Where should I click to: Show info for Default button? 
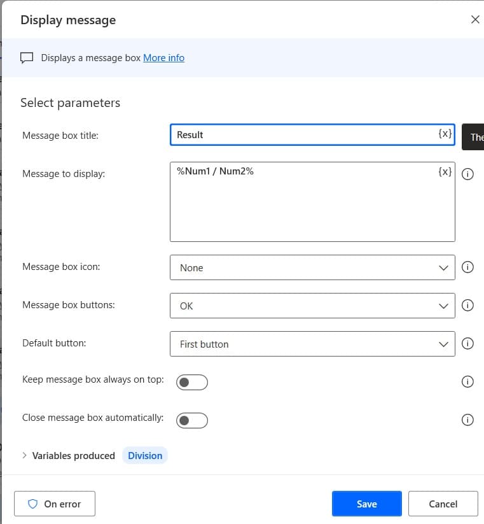pyautogui.click(x=467, y=343)
